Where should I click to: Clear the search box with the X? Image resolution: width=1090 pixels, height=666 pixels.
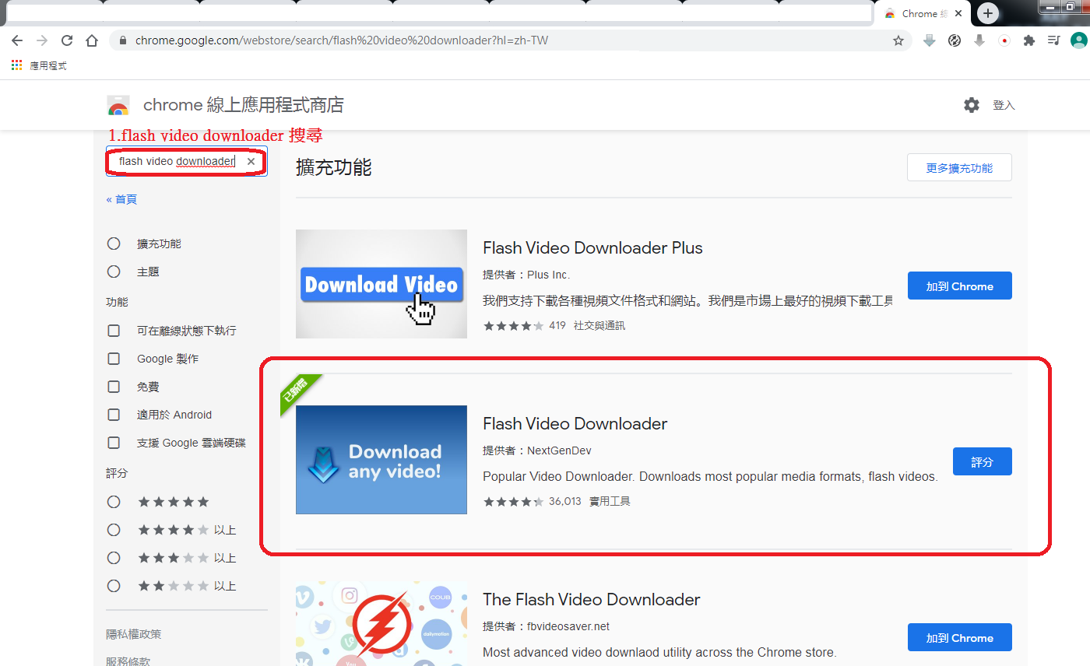[x=251, y=161]
